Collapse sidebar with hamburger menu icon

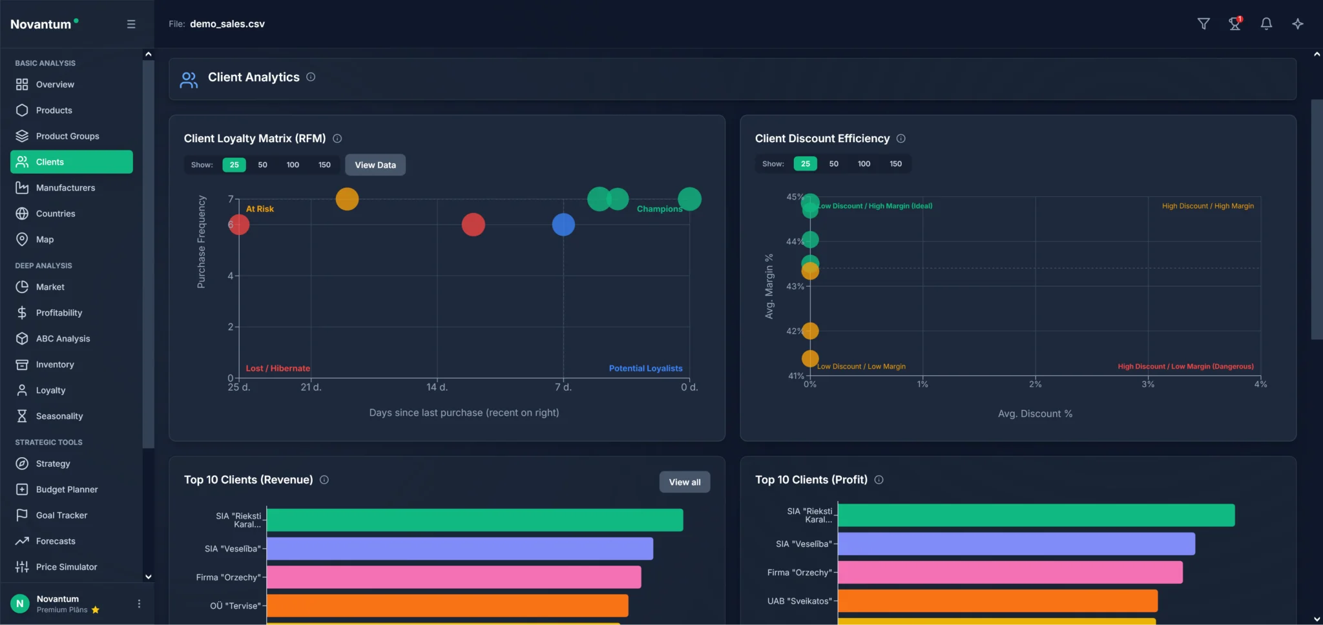tap(131, 24)
